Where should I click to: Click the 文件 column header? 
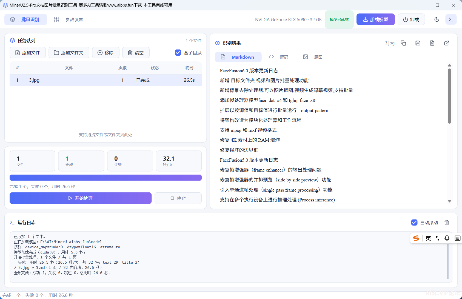click(69, 68)
